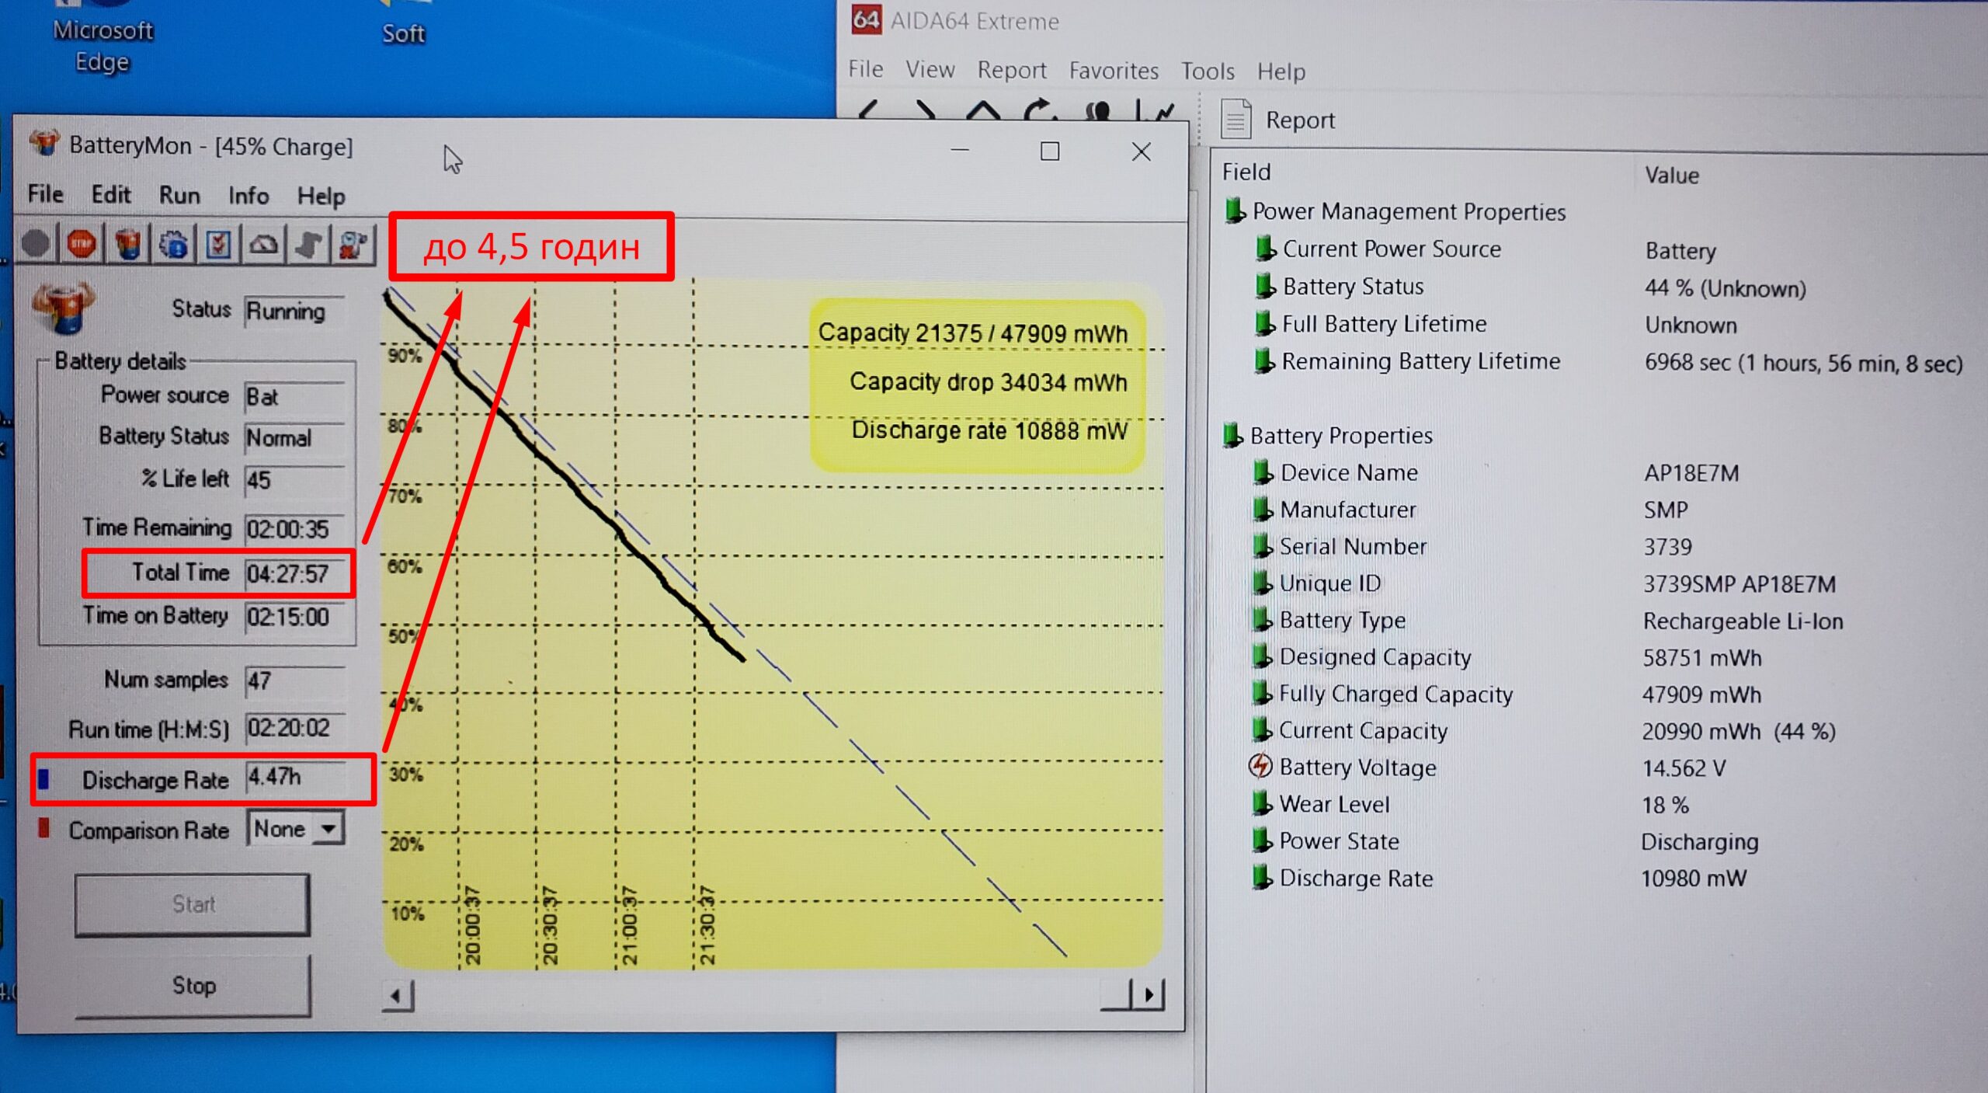
Task: Click the graph's left scroll arrow
Action: [397, 995]
